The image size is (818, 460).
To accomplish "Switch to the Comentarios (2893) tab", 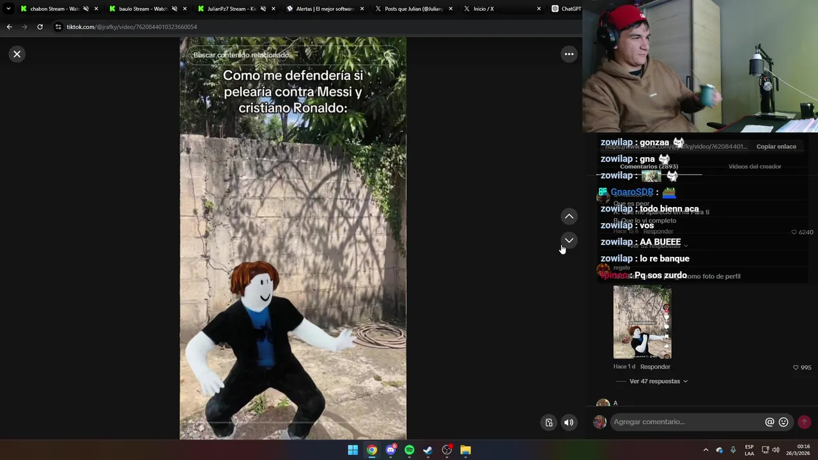I will click(x=649, y=166).
